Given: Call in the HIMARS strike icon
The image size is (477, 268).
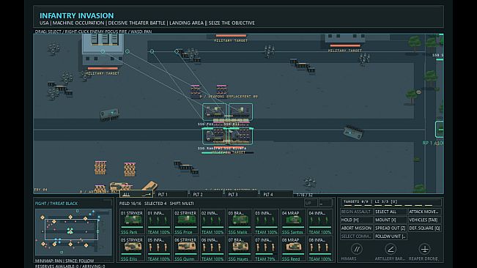Looking at the screenshot, I should click(357, 249).
